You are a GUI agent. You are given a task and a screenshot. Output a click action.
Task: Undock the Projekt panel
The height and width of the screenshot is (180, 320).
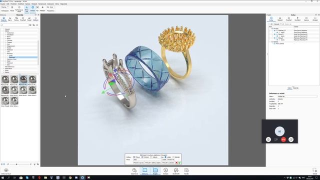tap(316, 15)
